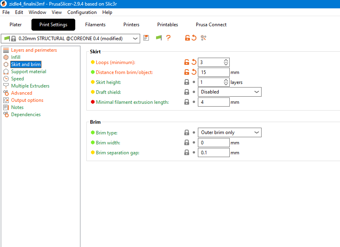Switch to the Filaments tab

point(95,25)
